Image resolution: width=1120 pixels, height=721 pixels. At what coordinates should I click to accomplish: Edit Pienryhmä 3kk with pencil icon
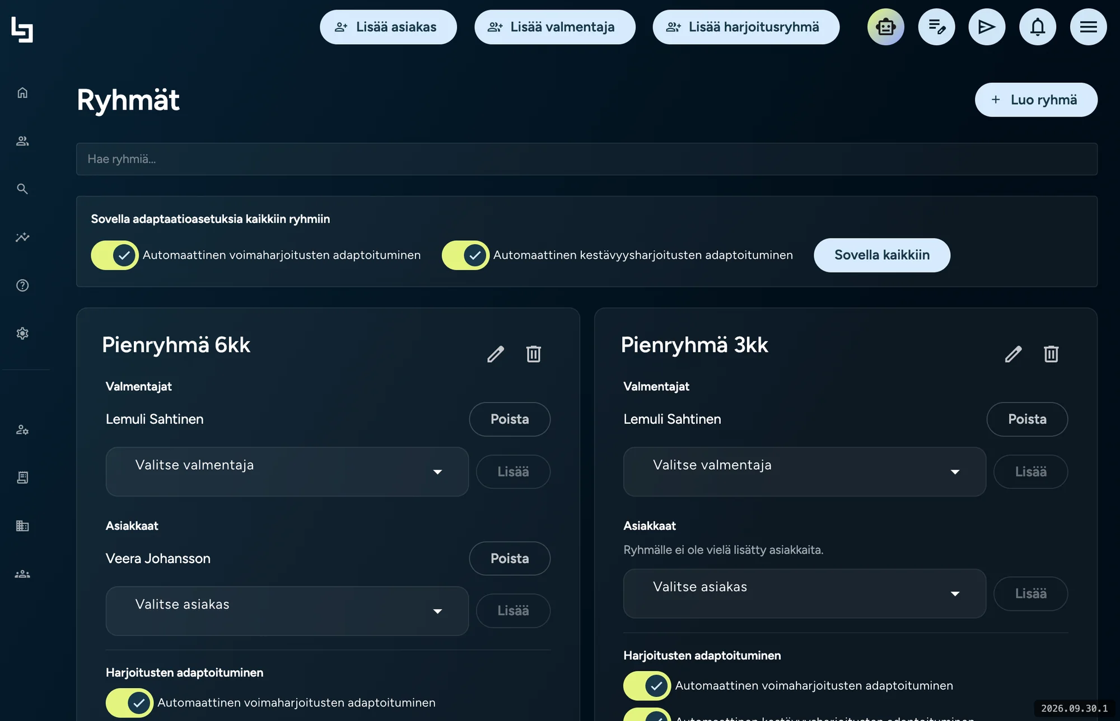coord(1013,354)
